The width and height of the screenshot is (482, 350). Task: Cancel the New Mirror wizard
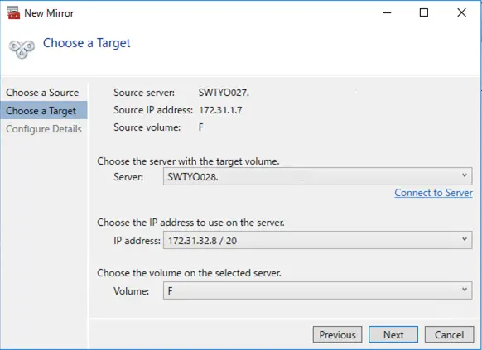point(450,334)
